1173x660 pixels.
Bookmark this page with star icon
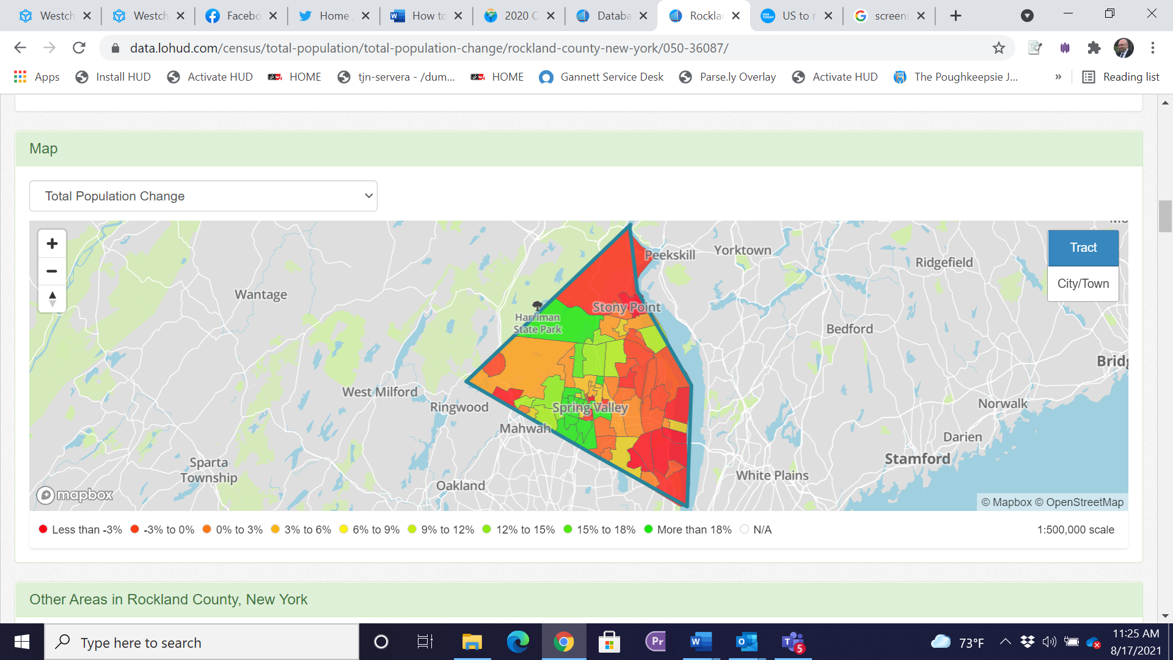point(998,48)
